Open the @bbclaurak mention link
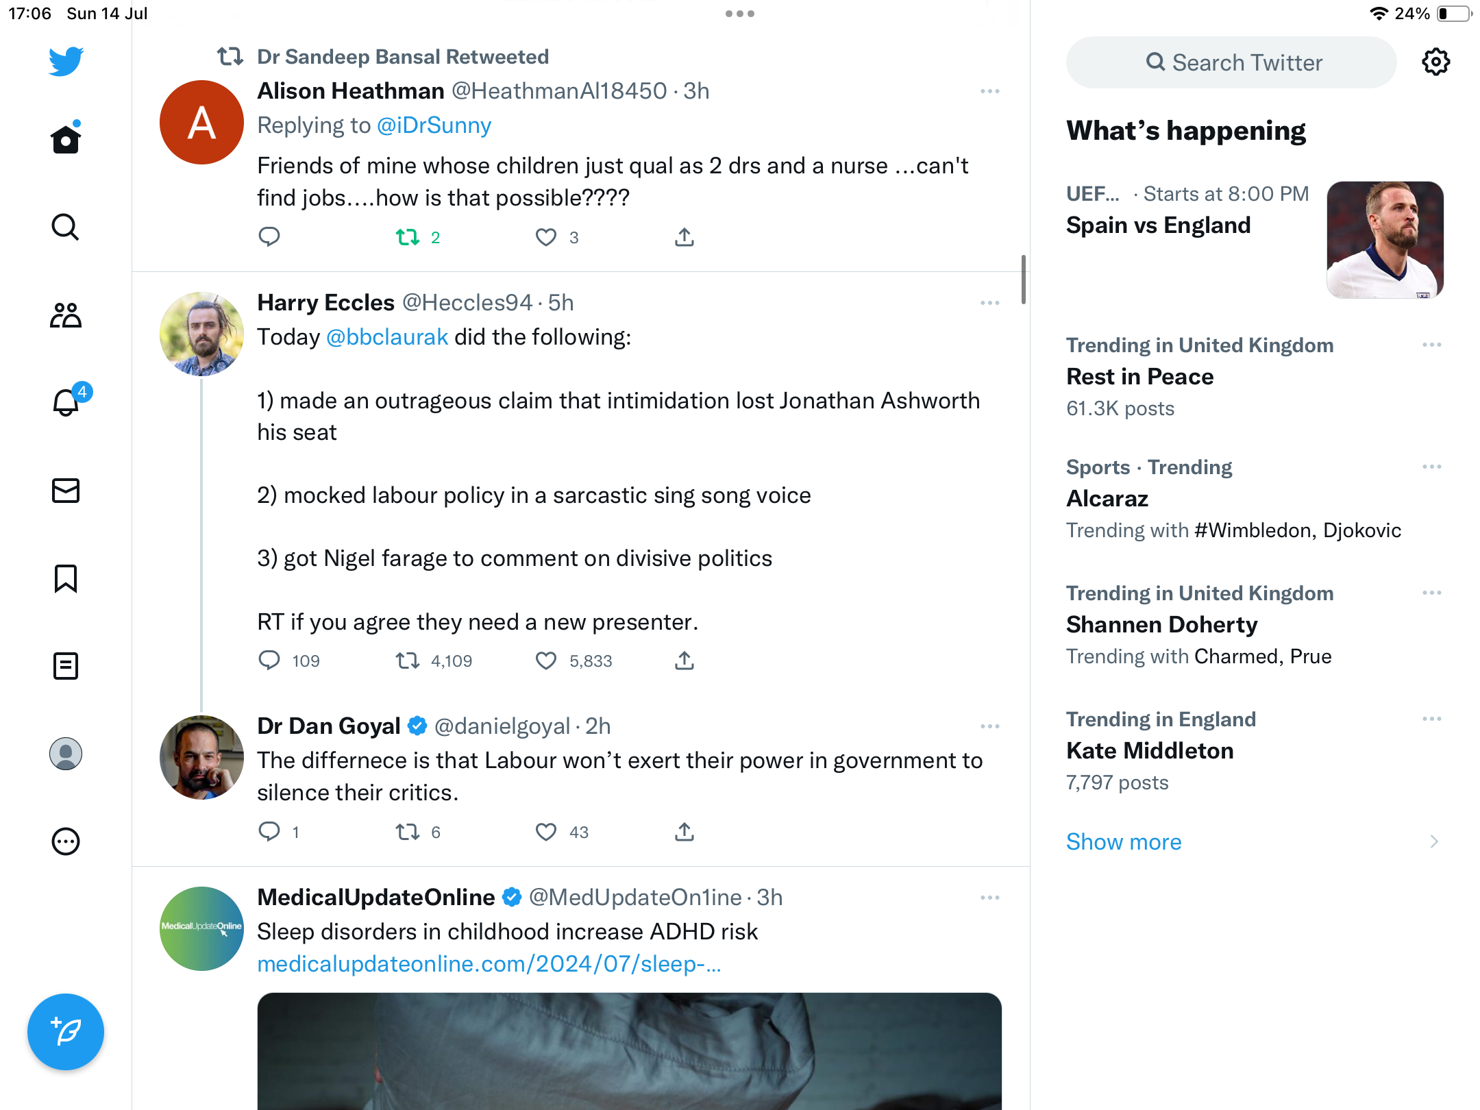The width and height of the screenshot is (1480, 1110). (387, 337)
